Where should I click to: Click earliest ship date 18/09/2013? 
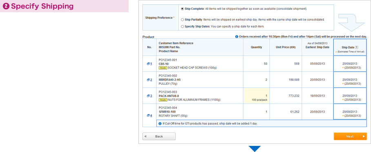[x=318, y=96]
